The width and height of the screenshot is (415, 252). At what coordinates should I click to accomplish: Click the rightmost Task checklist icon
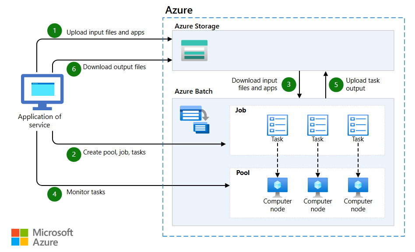point(358,125)
